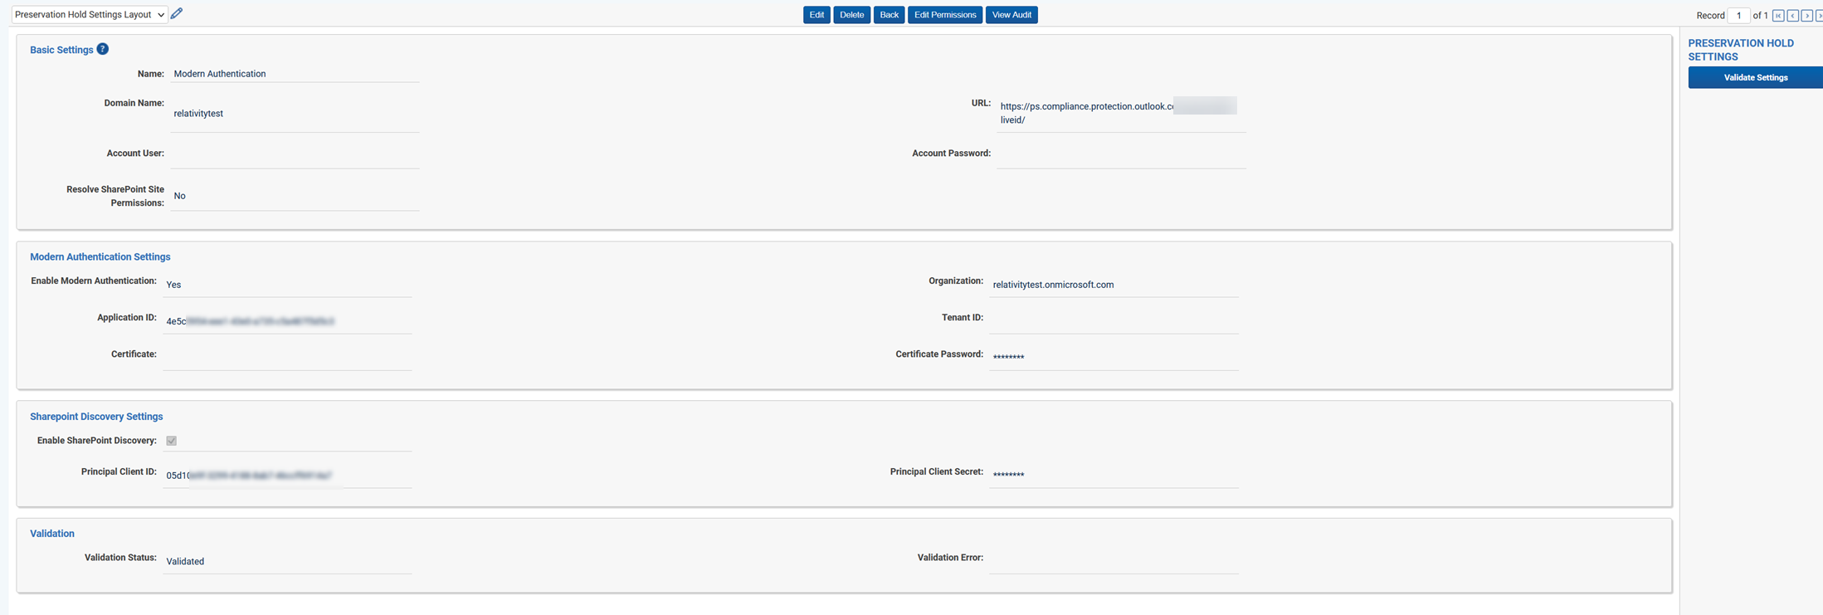Click the masked Certificate Password value
Image resolution: width=1823 pixels, height=615 pixels.
pyautogui.click(x=1008, y=357)
